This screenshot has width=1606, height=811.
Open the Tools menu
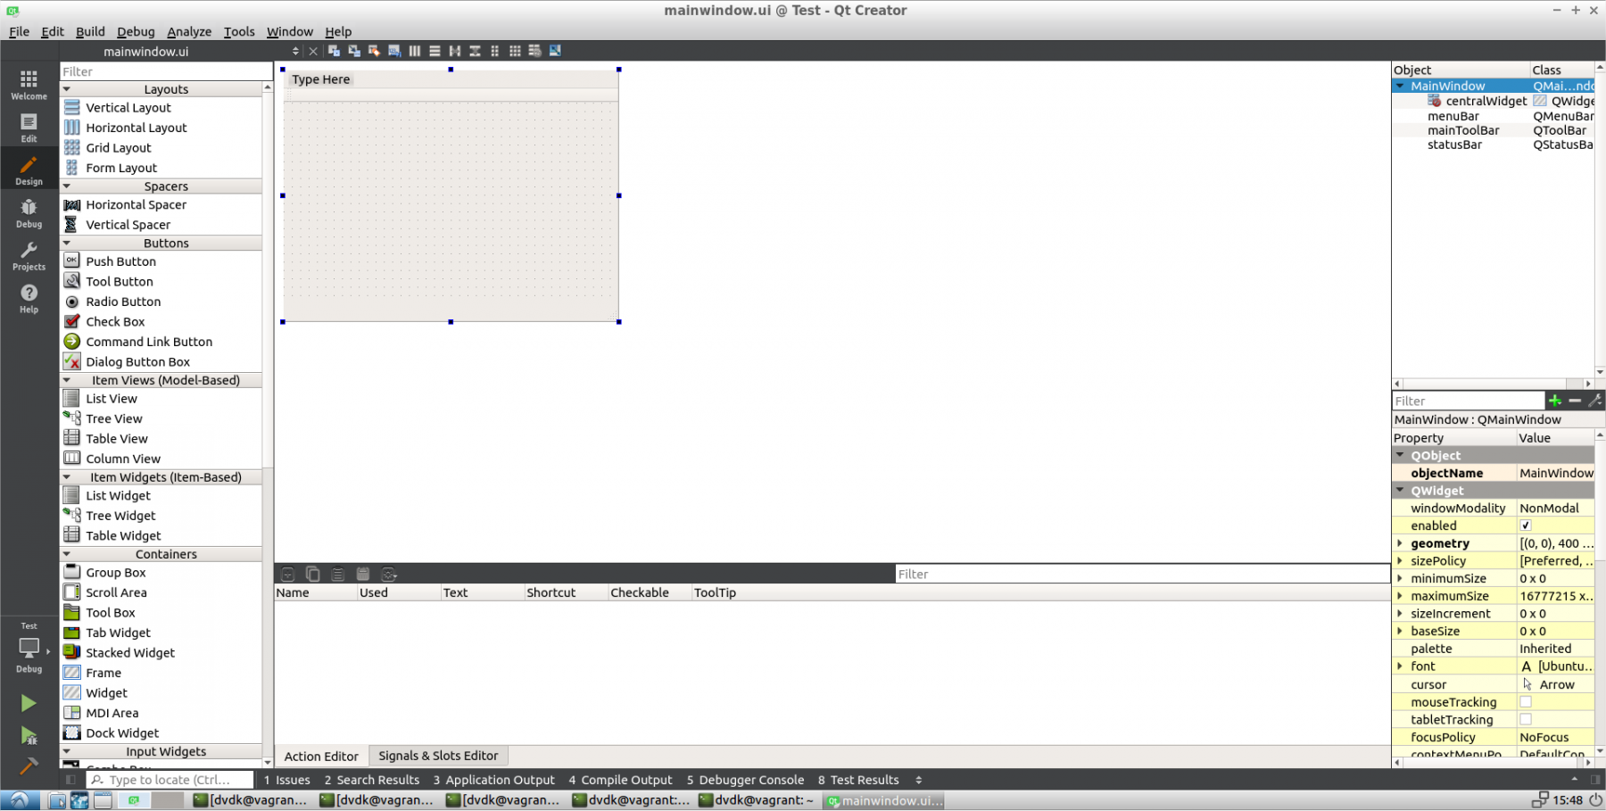(238, 31)
